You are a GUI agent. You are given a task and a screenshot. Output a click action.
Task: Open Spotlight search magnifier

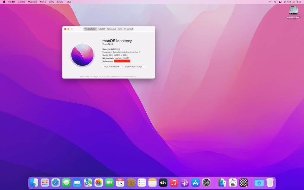275,2
